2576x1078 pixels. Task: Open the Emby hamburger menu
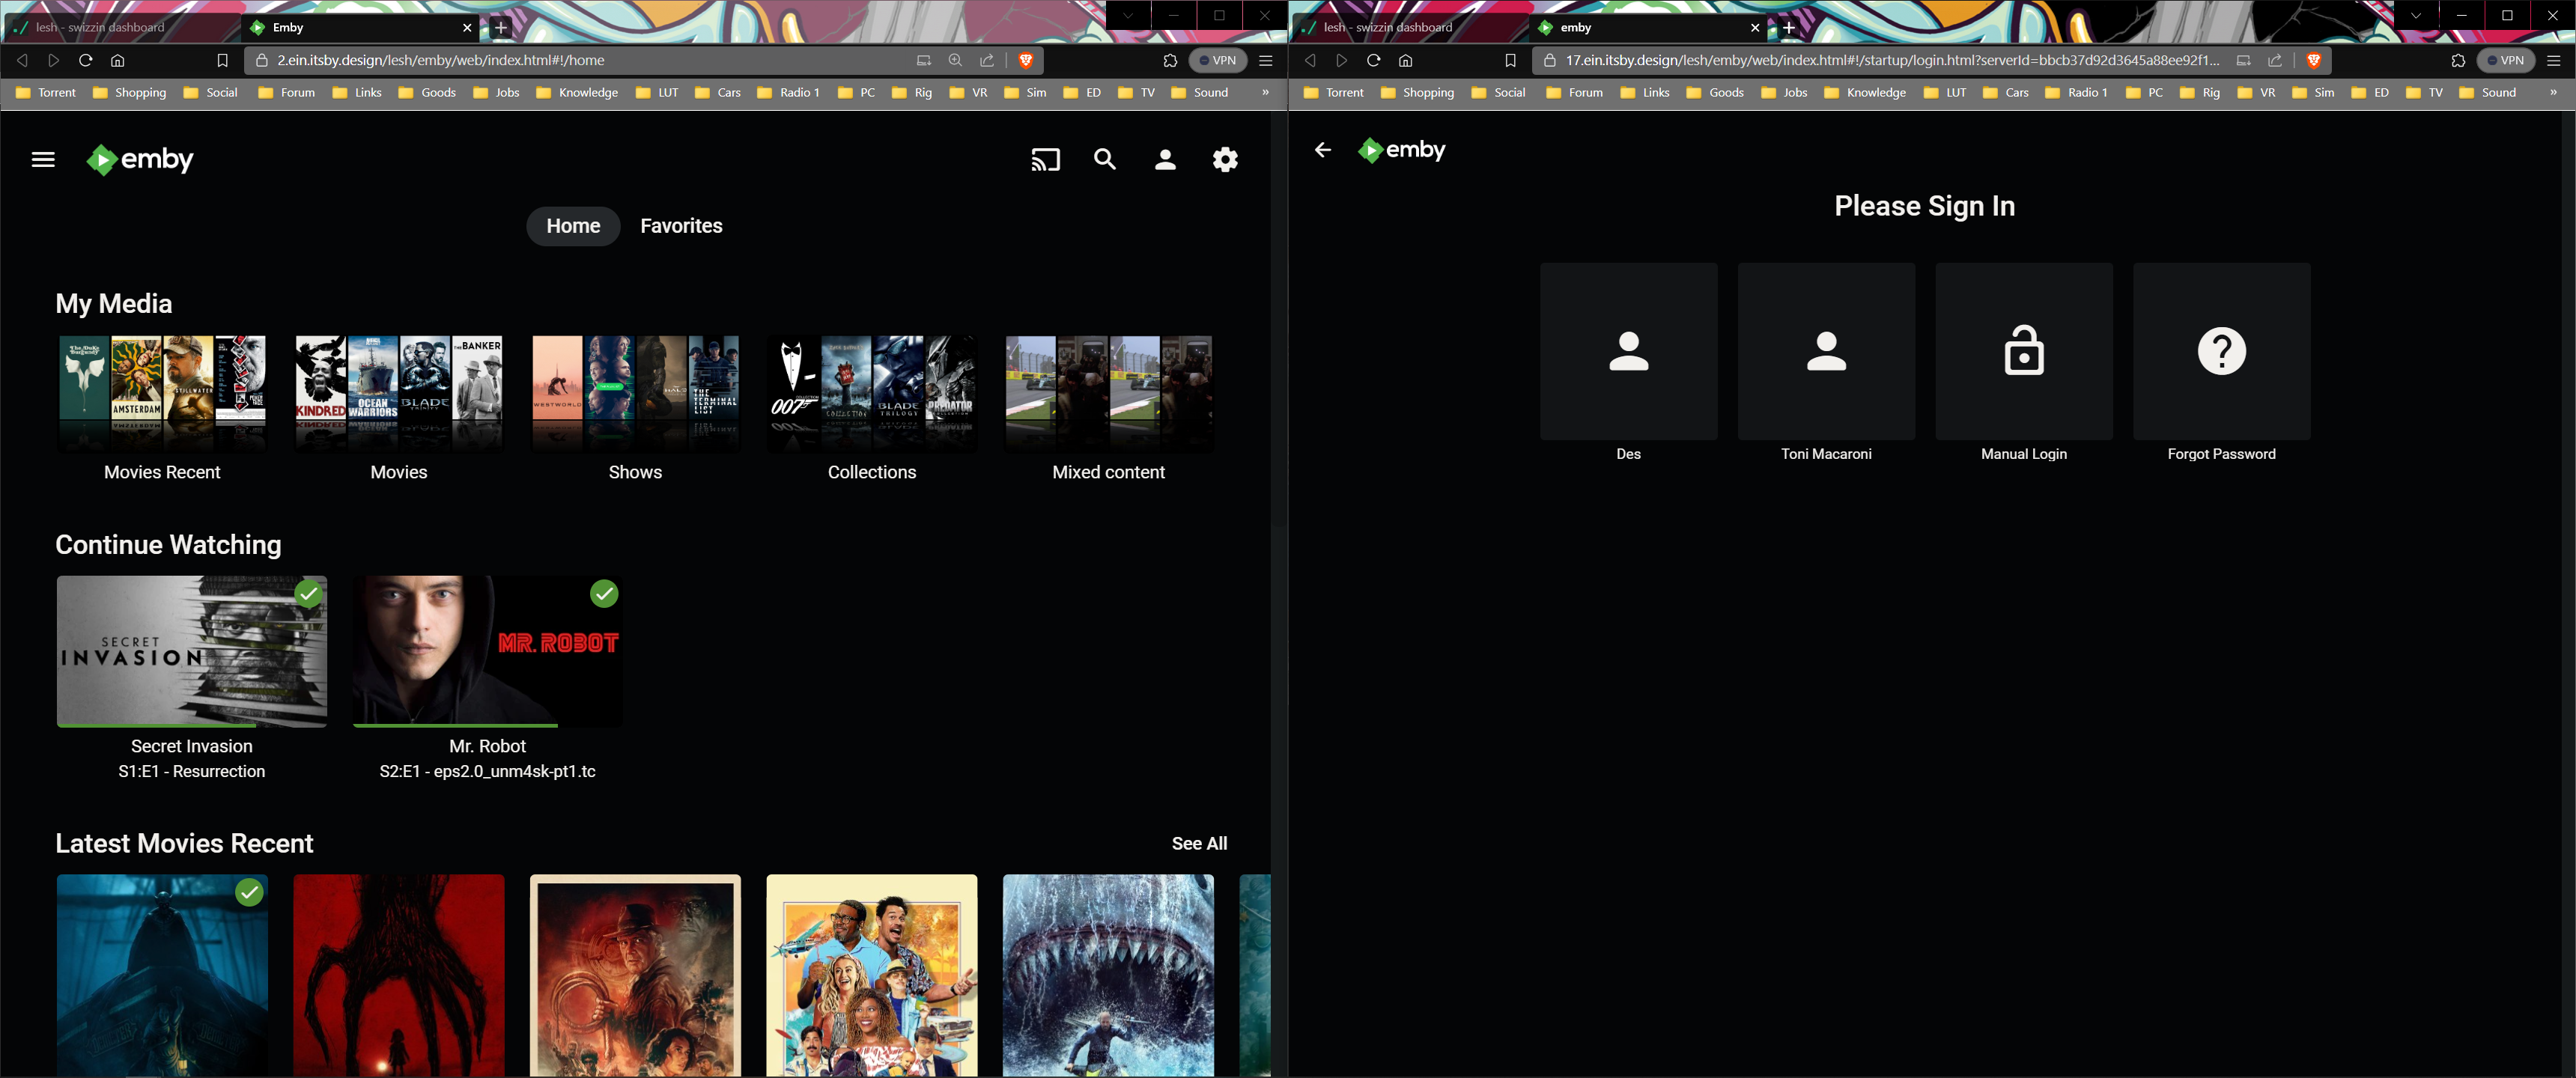pyautogui.click(x=43, y=160)
